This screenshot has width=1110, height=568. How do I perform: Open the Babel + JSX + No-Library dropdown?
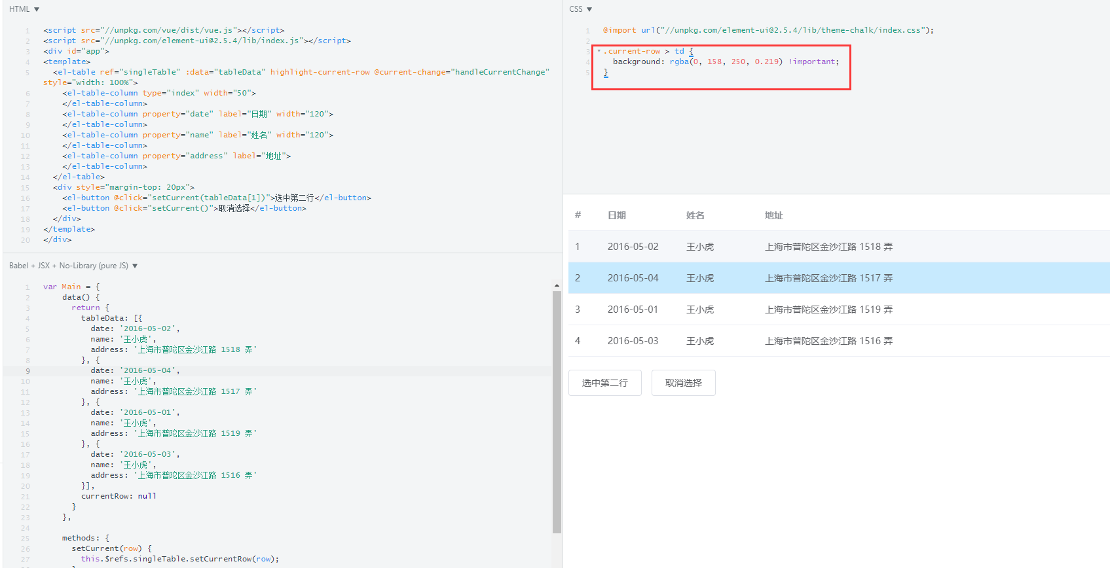pyautogui.click(x=73, y=266)
